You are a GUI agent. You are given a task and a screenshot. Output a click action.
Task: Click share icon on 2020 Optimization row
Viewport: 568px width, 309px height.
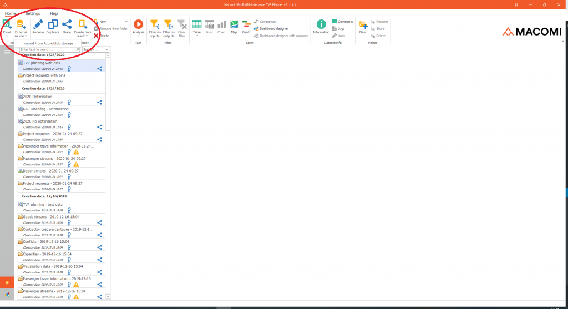coord(100,102)
